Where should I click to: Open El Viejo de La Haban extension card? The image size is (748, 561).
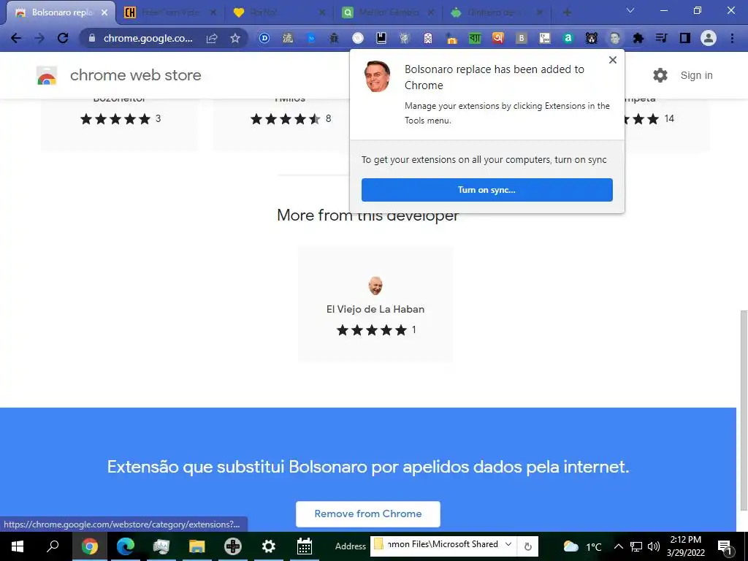(x=375, y=305)
